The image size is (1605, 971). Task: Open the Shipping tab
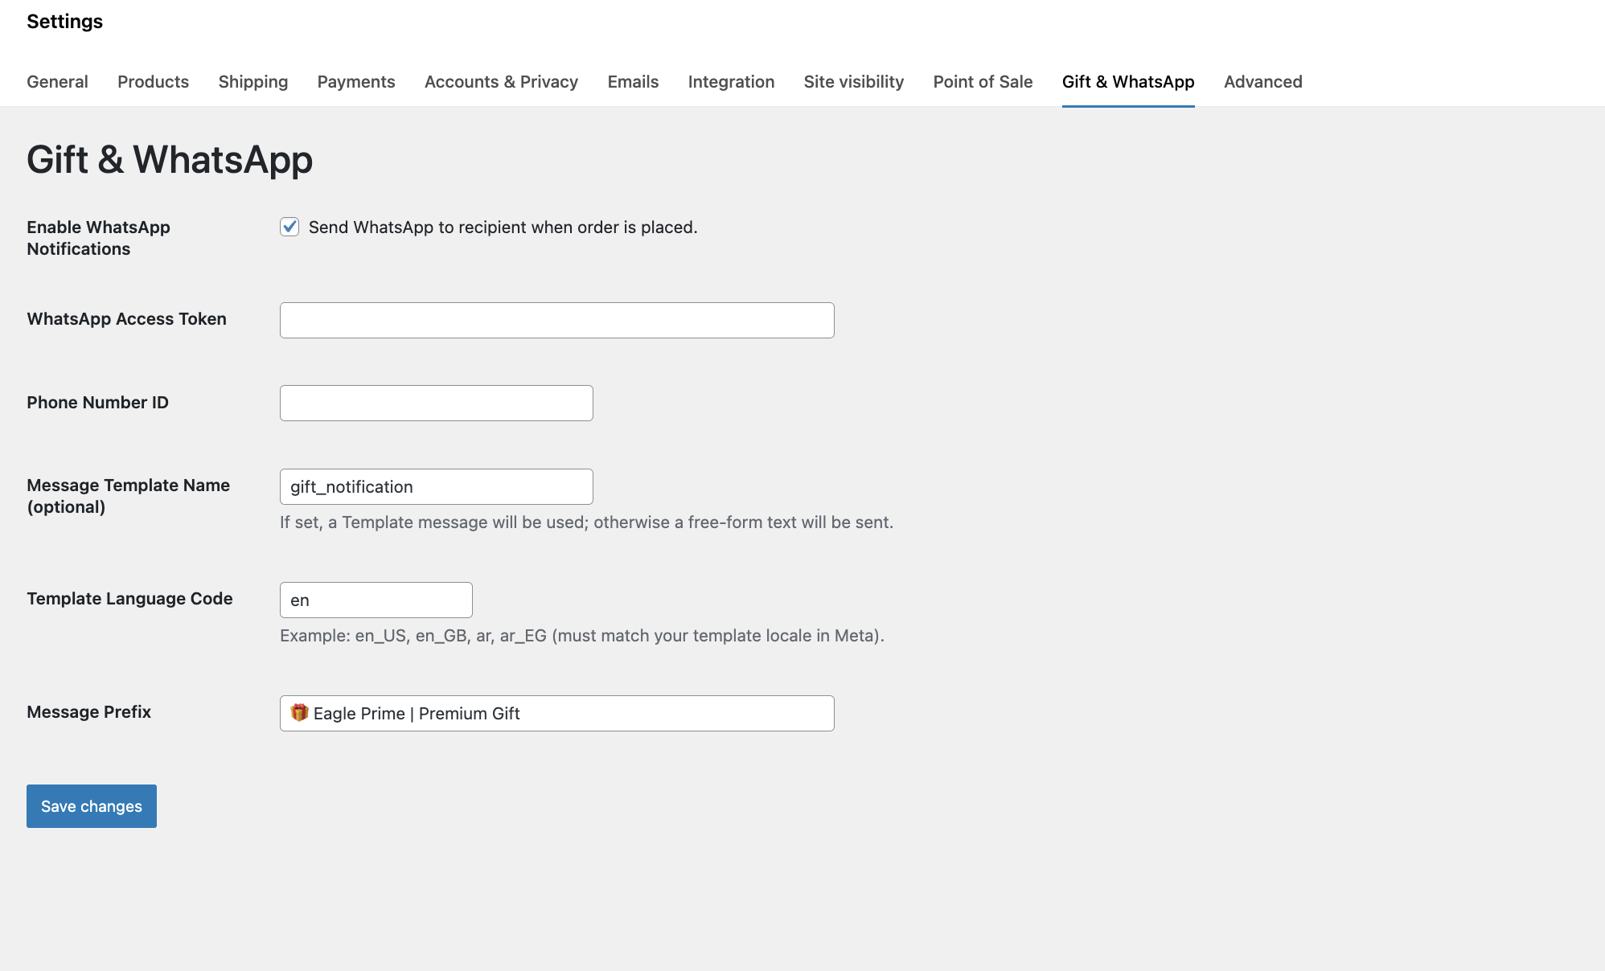(252, 82)
